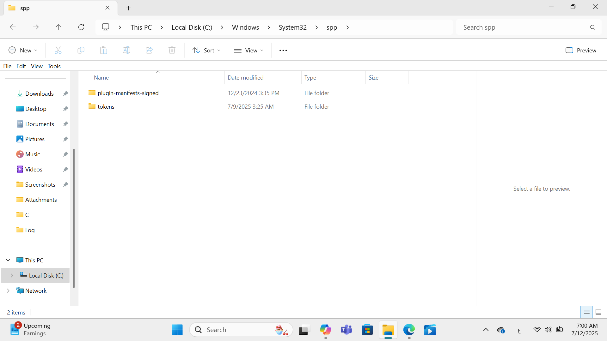Open Microsoft Store from taskbar
This screenshot has width=607, height=341.
pyautogui.click(x=367, y=330)
